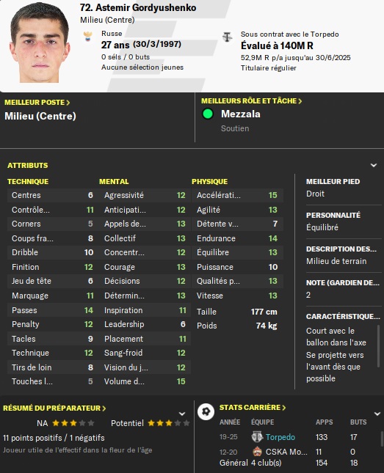Click the scrollbar in the Caractéristiques panel
Image resolution: width=384 pixels, height=473 pixels.
point(378,346)
